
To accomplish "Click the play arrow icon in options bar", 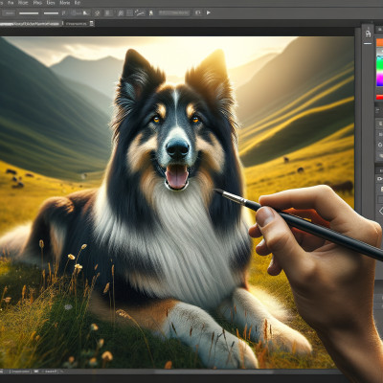I will click(x=208, y=12).
